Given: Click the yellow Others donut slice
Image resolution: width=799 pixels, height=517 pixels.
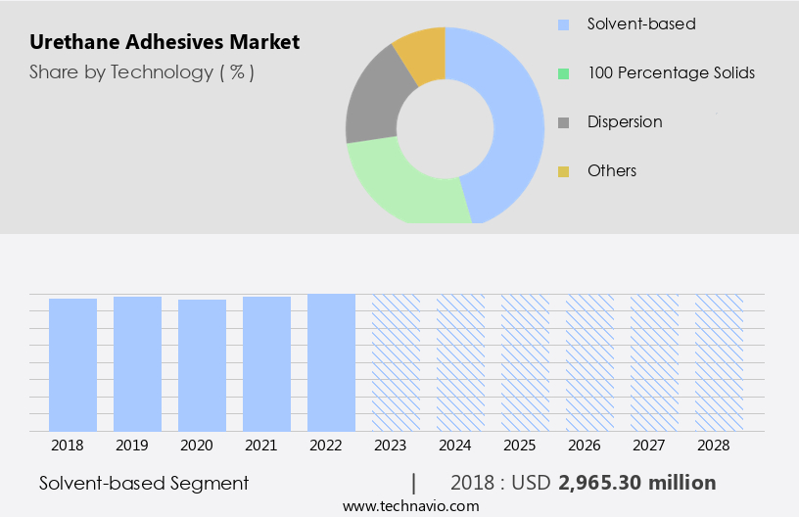Looking at the screenshot, I should (x=423, y=54).
